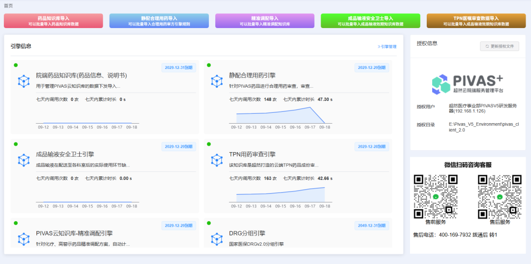
Task: Click the 院端药品知识库 engine icon
Action: pyautogui.click(x=24, y=81)
